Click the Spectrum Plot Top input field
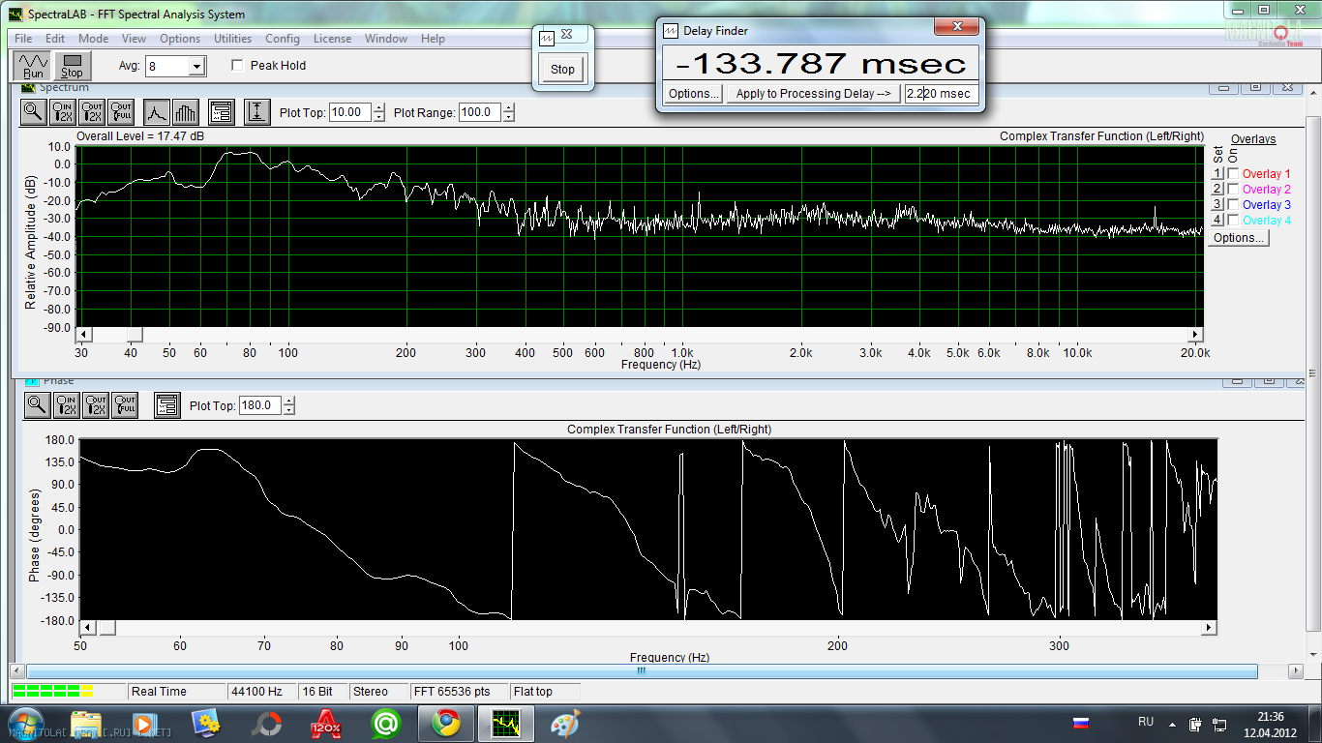Viewport: 1322px width, 743px height. pos(349,112)
